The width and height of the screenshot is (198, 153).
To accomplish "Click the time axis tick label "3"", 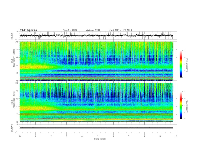I will [x=66, y=136].
